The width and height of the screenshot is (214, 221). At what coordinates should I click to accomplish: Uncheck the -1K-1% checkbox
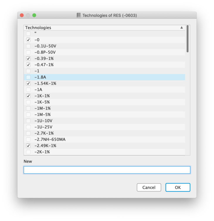coord(28,96)
